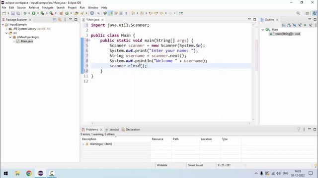This screenshot has height=178, width=318.
Task: Expand the JRE System Library node
Action: click(6, 29)
